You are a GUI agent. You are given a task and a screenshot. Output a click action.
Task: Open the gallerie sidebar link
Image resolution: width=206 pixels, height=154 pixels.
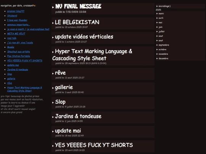(x=11, y=79)
